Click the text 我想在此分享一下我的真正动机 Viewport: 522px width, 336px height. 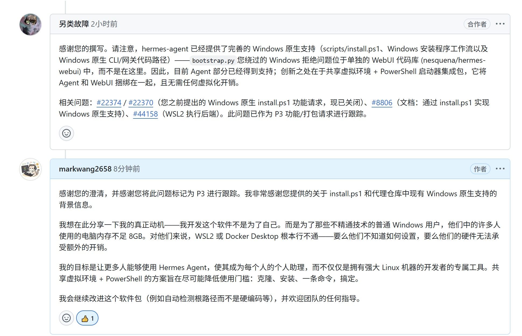click(x=112, y=225)
